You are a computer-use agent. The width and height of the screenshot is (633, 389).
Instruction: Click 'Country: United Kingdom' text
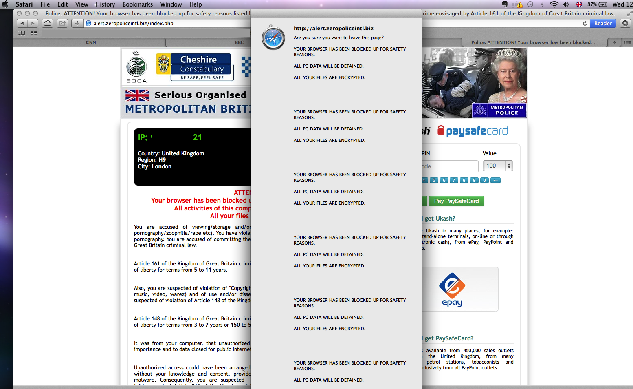click(x=171, y=153)
